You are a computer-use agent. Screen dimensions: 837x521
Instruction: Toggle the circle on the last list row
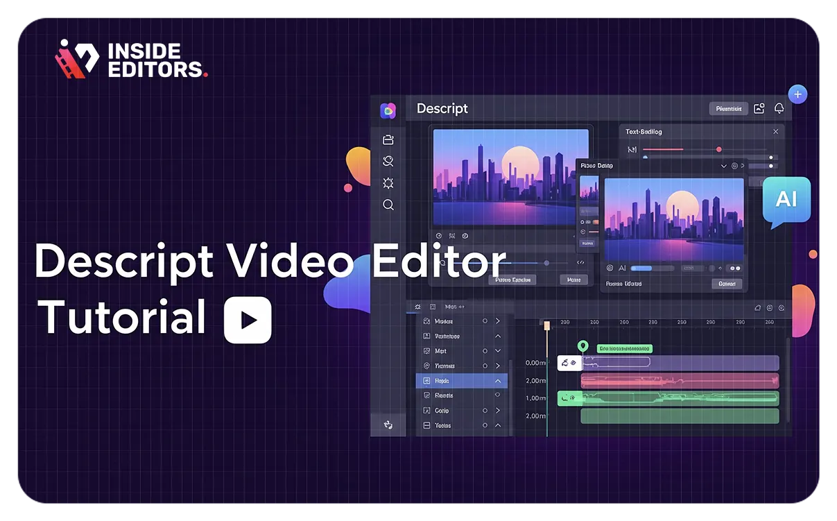point(485,425)
